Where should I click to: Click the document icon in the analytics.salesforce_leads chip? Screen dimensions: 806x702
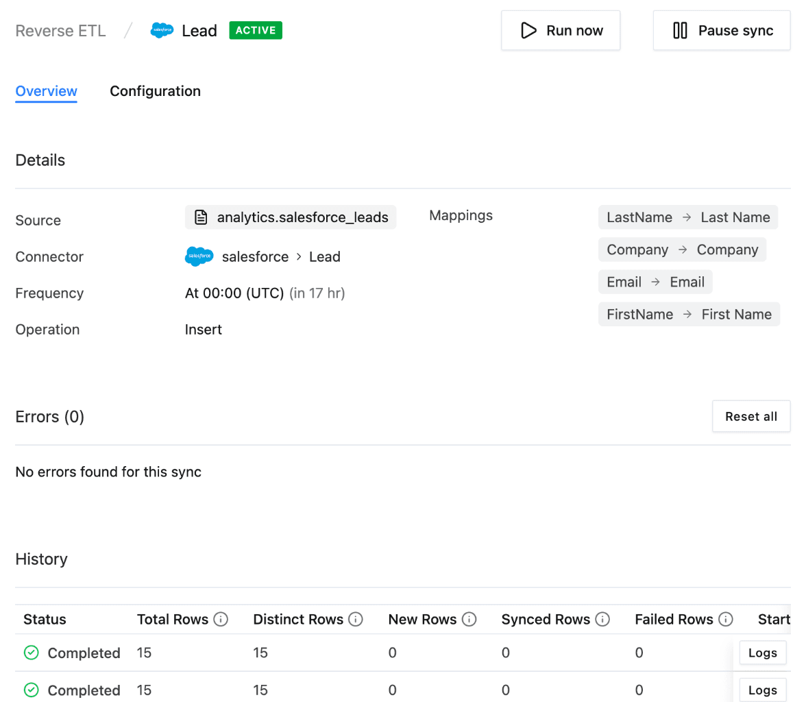tap(201, 217)
